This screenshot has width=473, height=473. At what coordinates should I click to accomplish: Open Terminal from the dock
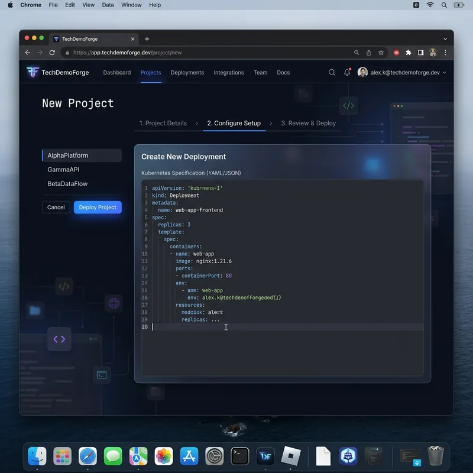point(240,456)
